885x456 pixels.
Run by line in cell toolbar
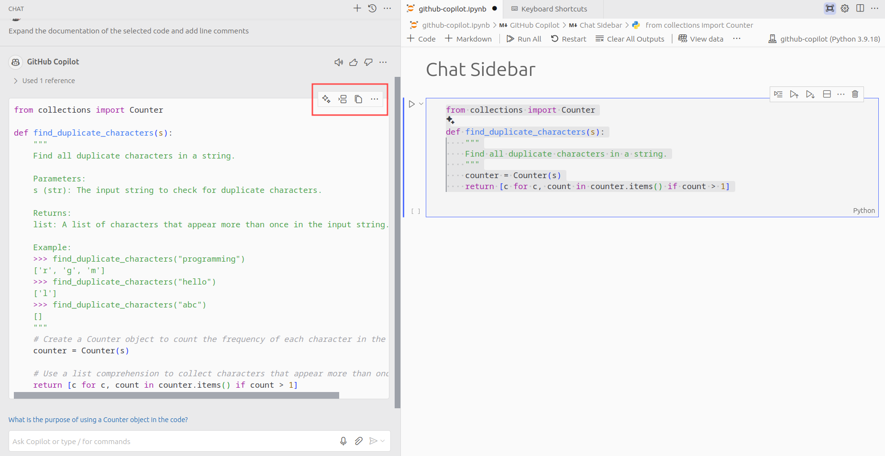click(x=778, y=94)
